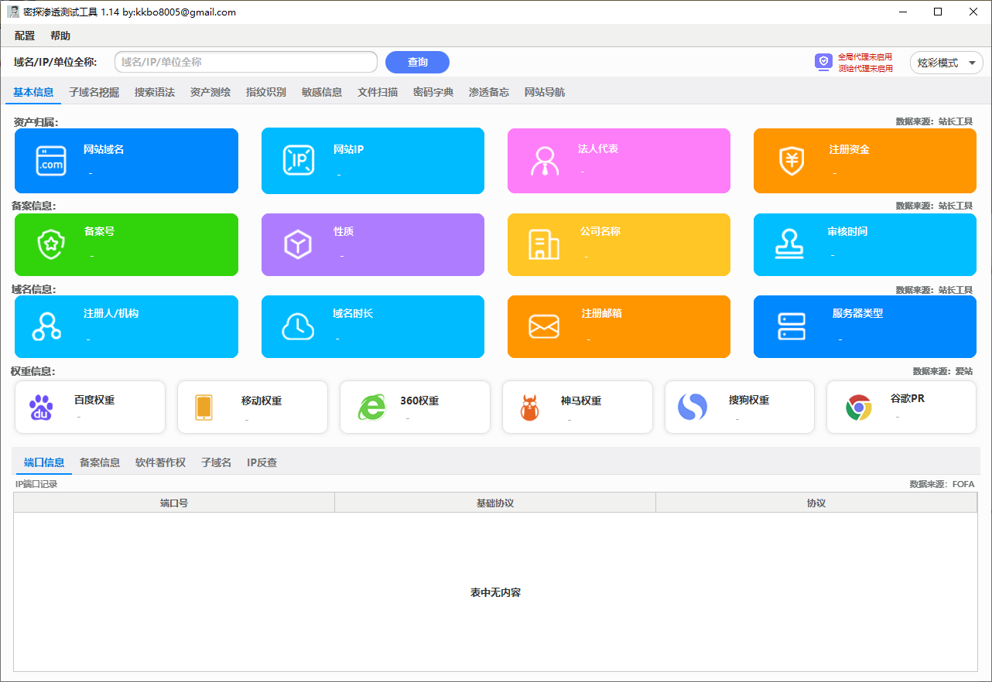Switch to the 文件扫描 tab
Screen dimensions: 992x682
tap(378, 92)
